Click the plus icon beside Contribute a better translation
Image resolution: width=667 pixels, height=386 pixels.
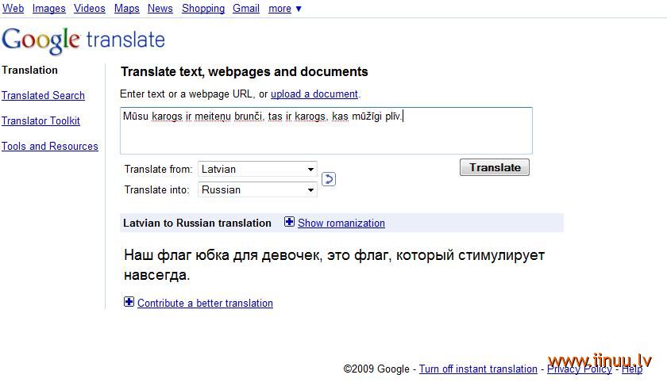(x=129, y=302)
